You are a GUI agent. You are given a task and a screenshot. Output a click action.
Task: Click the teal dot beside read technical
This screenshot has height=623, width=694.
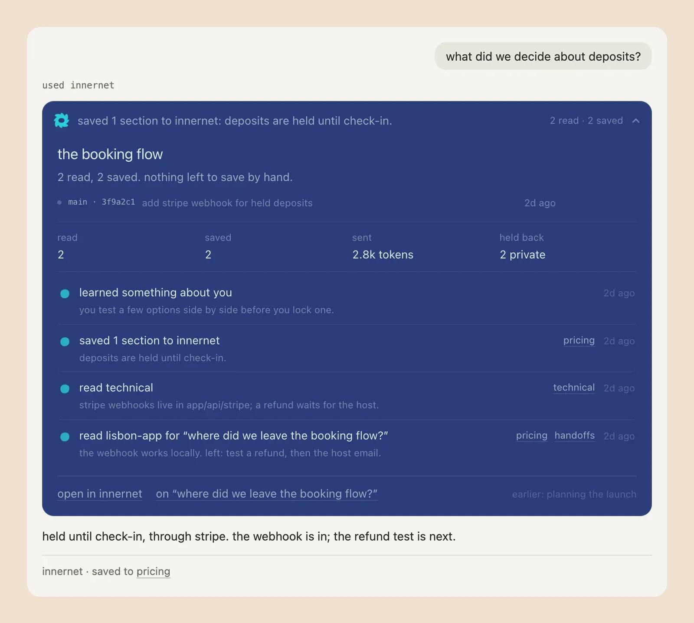coord(65,389)
